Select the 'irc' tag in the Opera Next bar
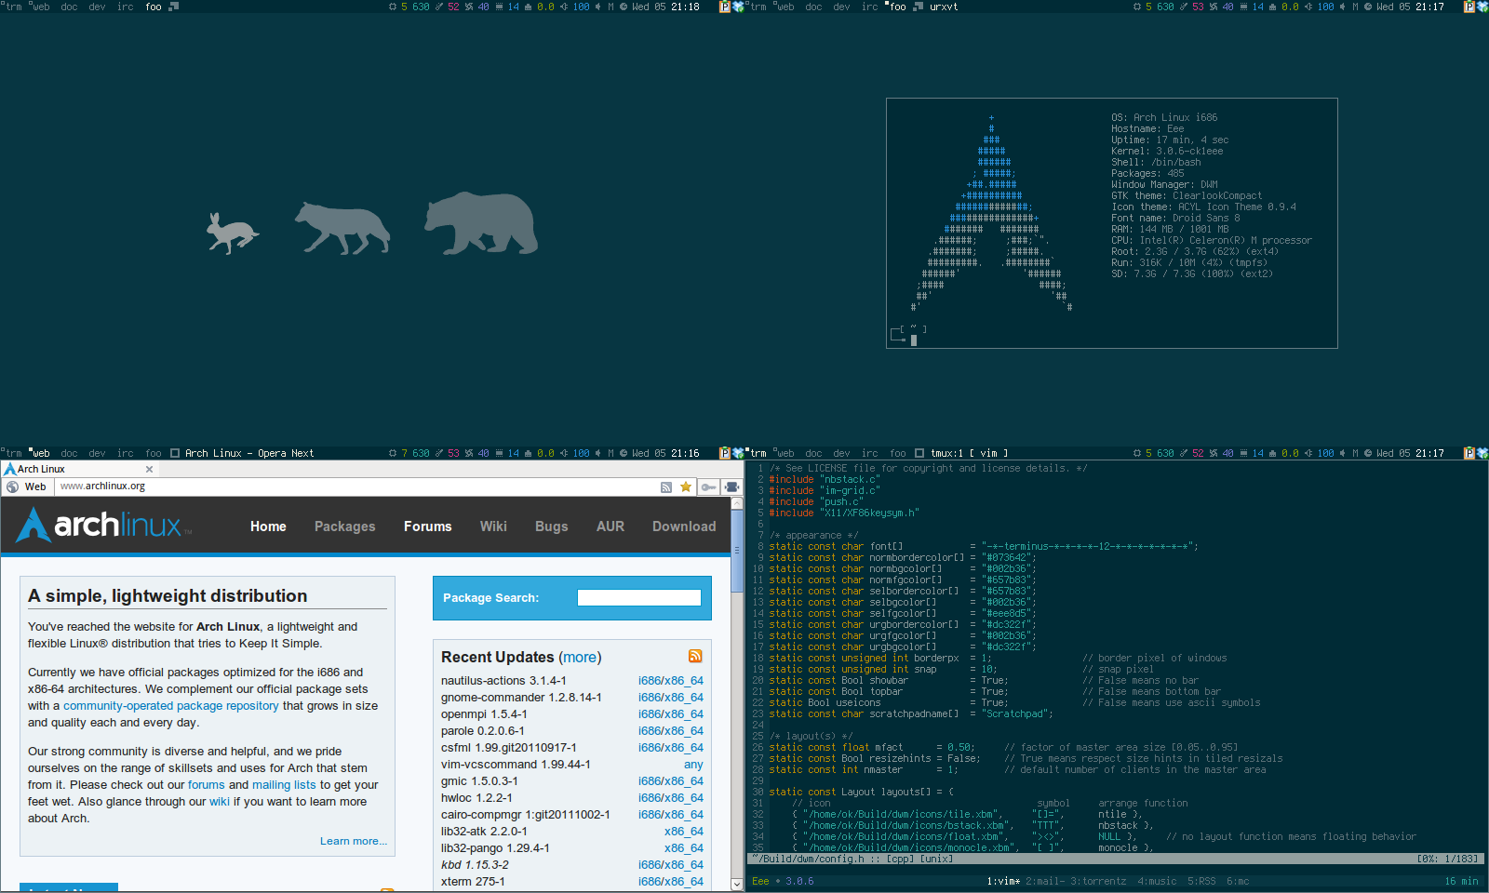Screen dimensions: 1489x893 (125, 453)
